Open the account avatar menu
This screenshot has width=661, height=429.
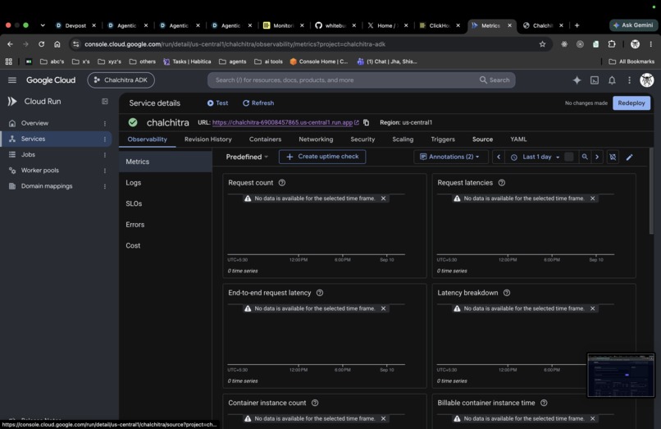coord(647,80)
